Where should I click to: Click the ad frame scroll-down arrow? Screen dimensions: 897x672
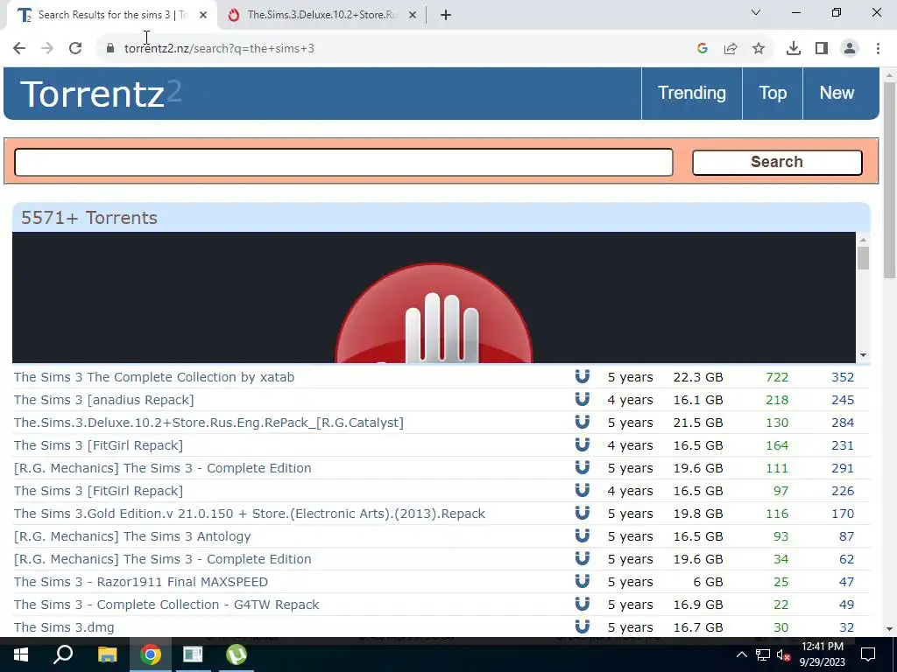click(863, 355)
